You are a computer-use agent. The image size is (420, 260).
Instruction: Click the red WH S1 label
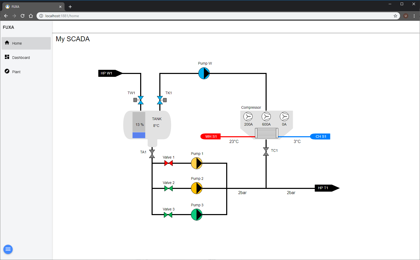tap(211, 136)
